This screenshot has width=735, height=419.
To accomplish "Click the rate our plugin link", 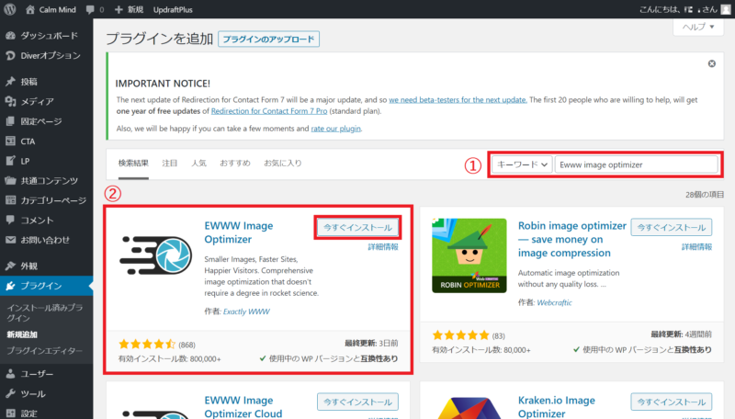I will pos(335,129).
